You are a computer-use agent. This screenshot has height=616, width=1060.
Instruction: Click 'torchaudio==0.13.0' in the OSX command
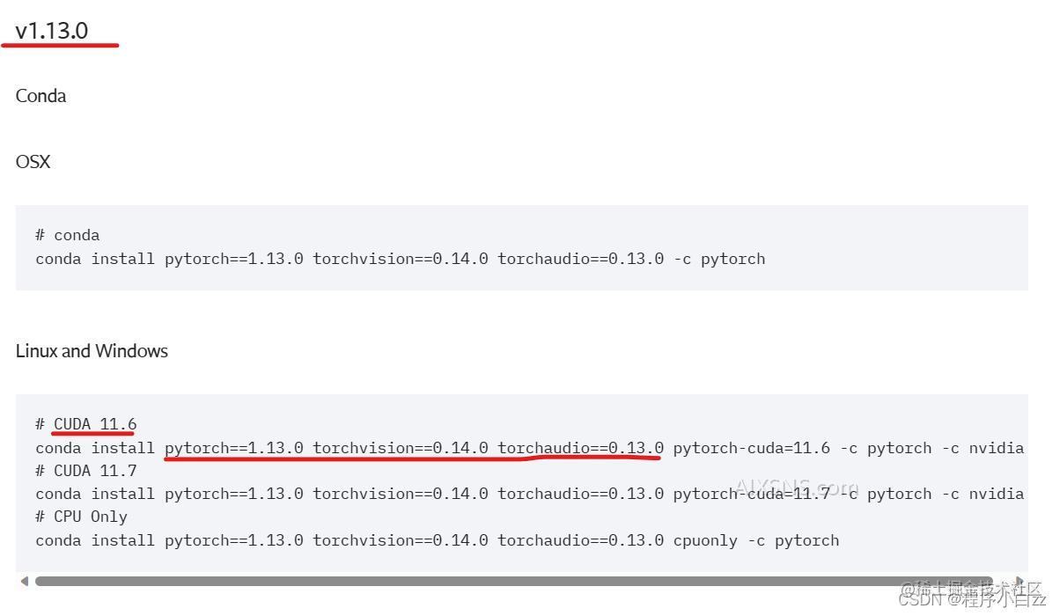coord(580,259)
